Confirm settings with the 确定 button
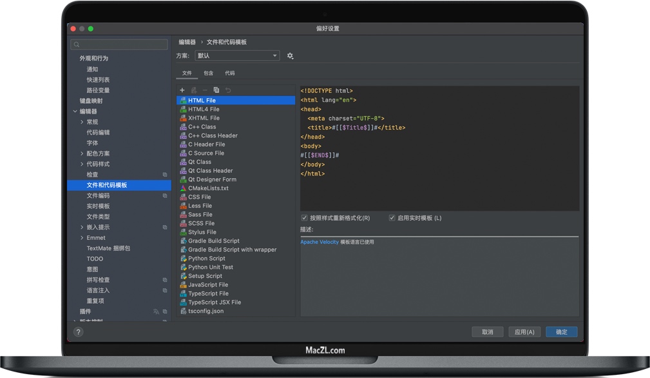This screenshot has height=378, width=650. coord(560,332)
